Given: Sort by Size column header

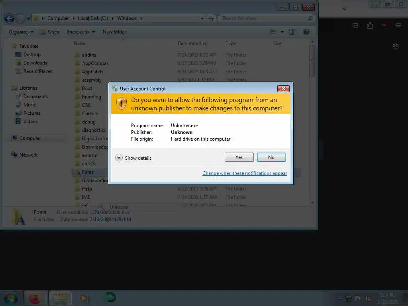Looking at the screenshot, I should [277, 43].
